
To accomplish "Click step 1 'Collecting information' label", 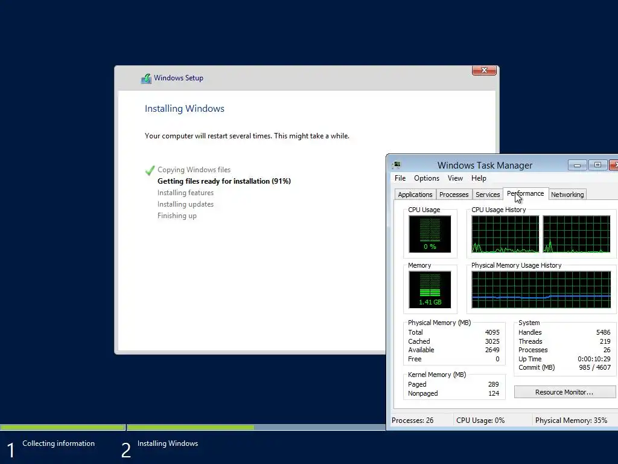I will click(x=59, y=443).
